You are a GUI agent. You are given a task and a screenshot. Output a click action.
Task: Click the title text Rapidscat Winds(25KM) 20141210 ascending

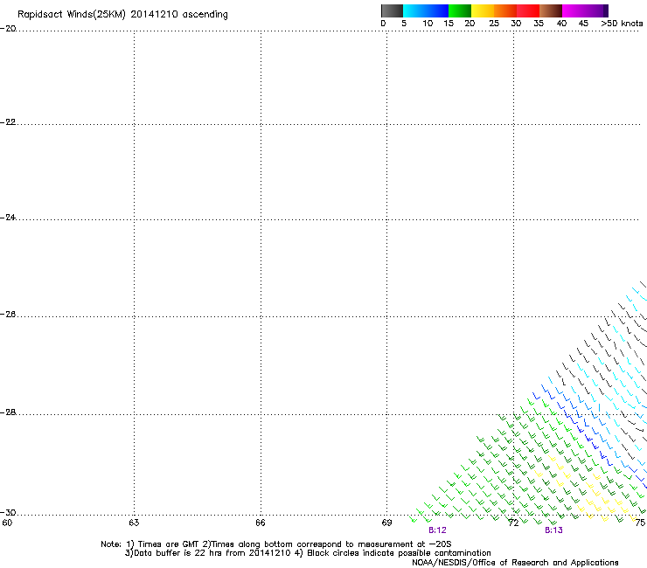122,15
